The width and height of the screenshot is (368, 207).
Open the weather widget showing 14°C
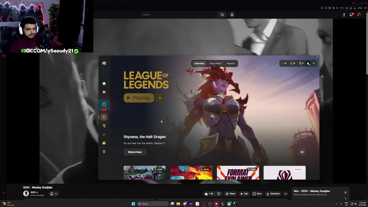click(9, 204)
